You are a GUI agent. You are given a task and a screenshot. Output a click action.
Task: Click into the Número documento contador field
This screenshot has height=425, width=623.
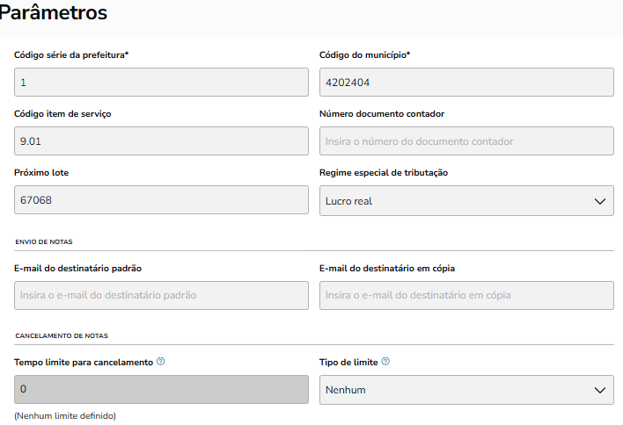click(465, 141)
